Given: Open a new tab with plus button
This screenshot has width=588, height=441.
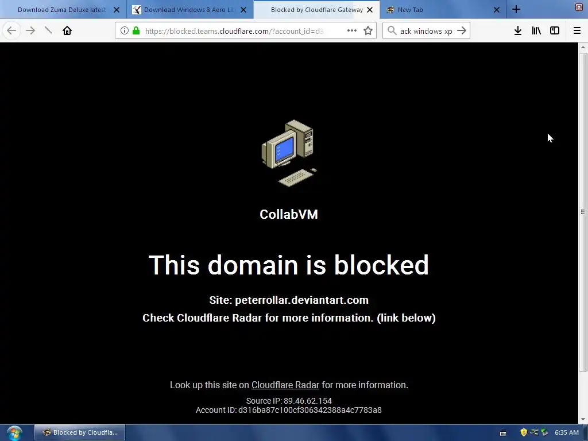Looking at the screenshot, I should (x=516, y=9).
